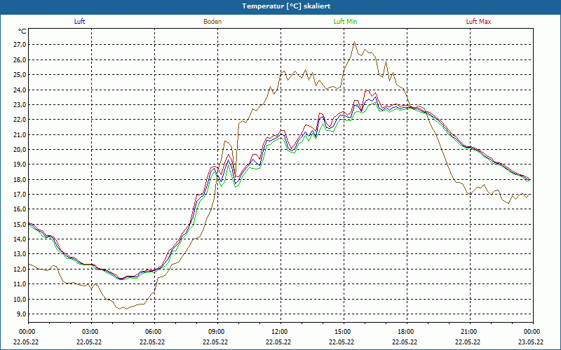The height and width of the screenshot is (350, 561).
Task: Click the 16,0 y-axis value
Action: click(20, 209)
